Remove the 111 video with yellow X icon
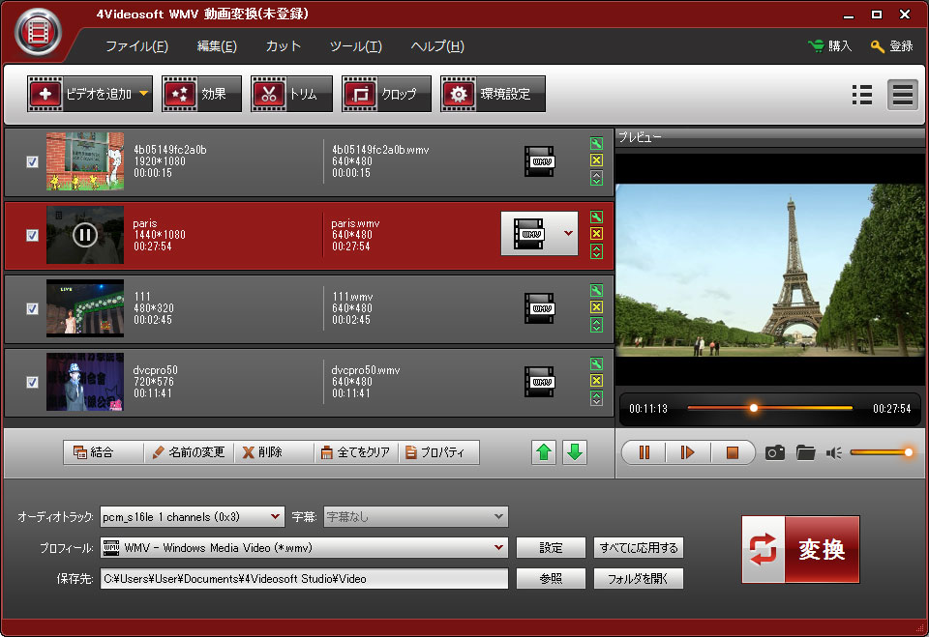Viewport: 929px width, 637px height. (x=596, y=307)
